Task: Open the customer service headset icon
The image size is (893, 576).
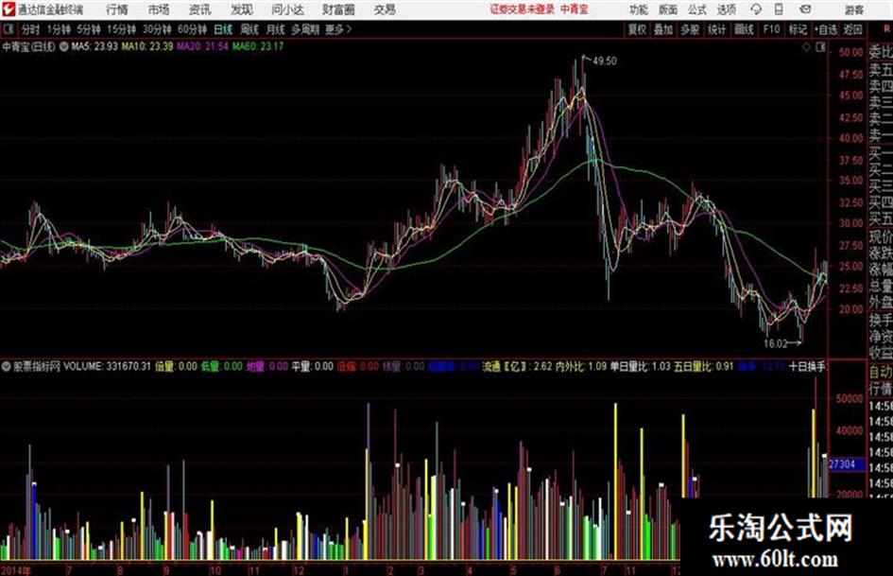Action: click(x=756, y=9)
